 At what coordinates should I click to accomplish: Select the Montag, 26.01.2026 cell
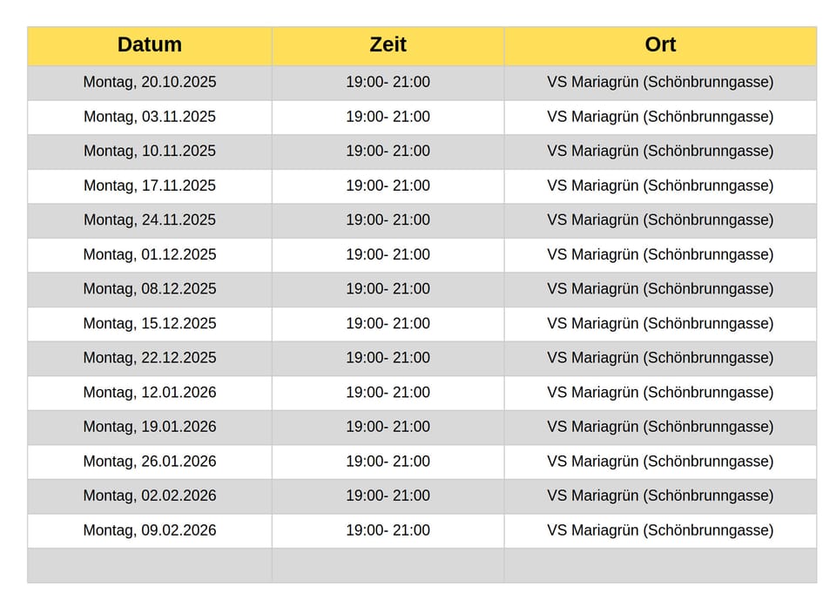[x=150, y=462]
